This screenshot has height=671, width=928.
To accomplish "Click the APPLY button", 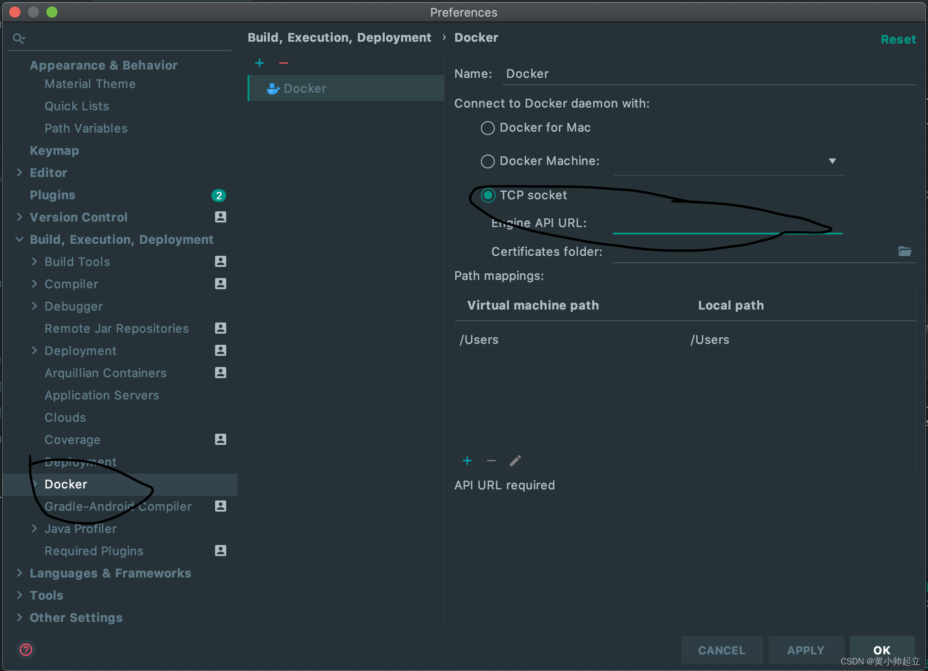I will click(806, 650).
